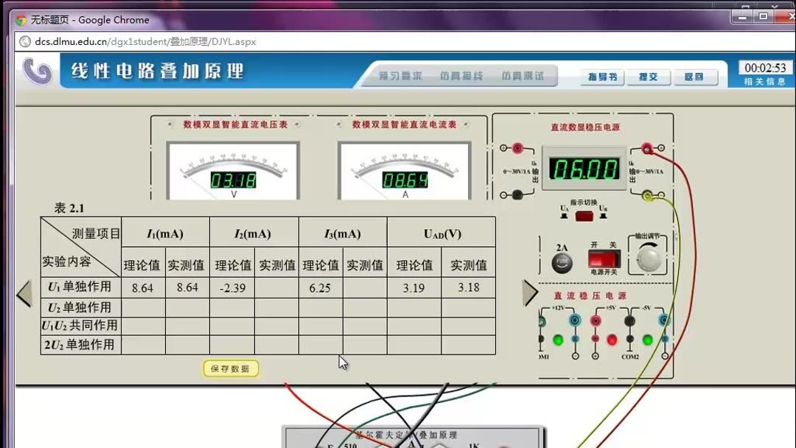Collapse via the left-side arrow
The image size is (796, 448).
point(24,292)
